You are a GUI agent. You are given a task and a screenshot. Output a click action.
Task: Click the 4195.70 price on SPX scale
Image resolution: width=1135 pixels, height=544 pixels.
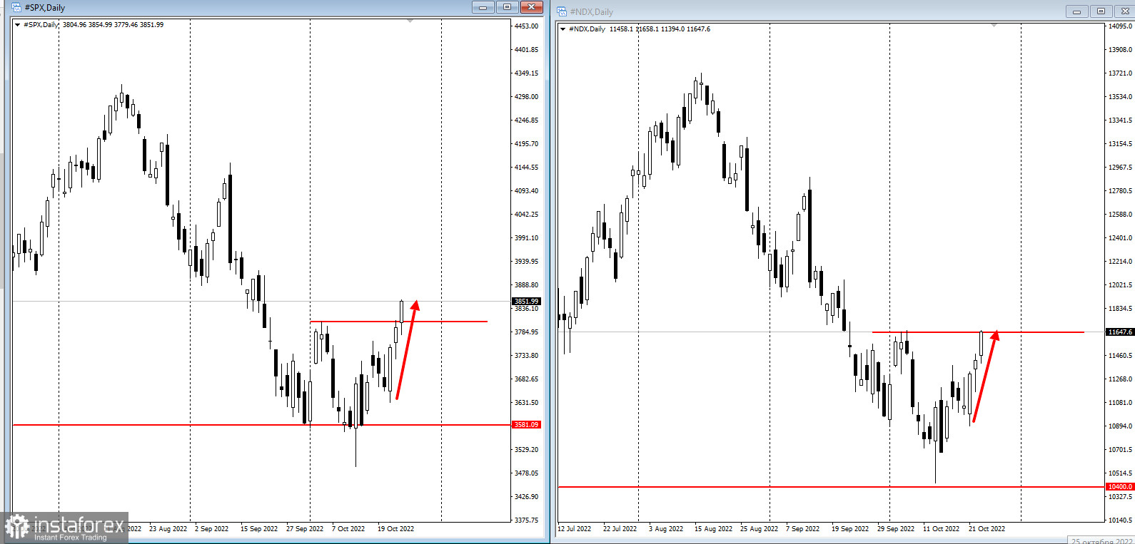[526, 144]
